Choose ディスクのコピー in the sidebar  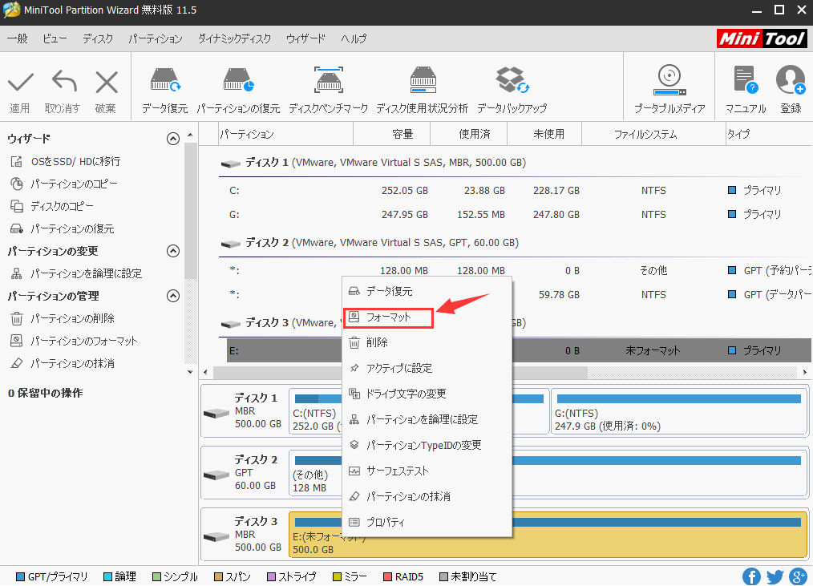click(52, 206)
